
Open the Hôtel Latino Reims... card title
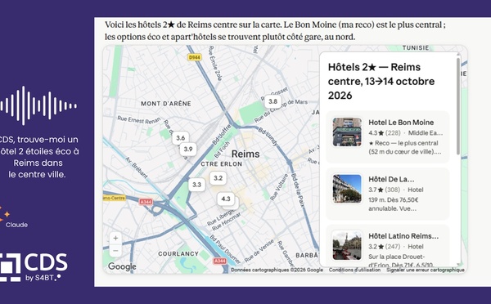[x=403, y=236]
